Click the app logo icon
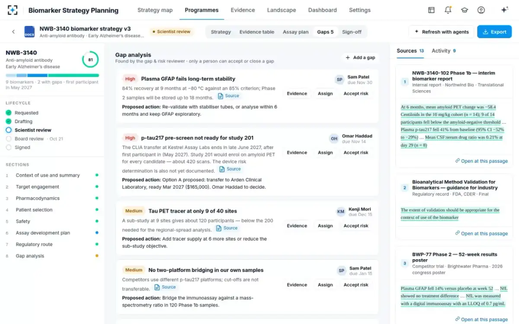 pyautogui.click(x=13, y=10)
